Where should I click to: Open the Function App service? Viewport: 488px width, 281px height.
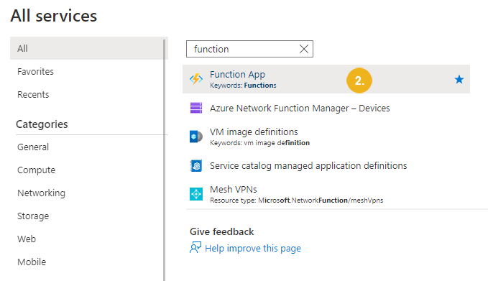click(326, 79)
